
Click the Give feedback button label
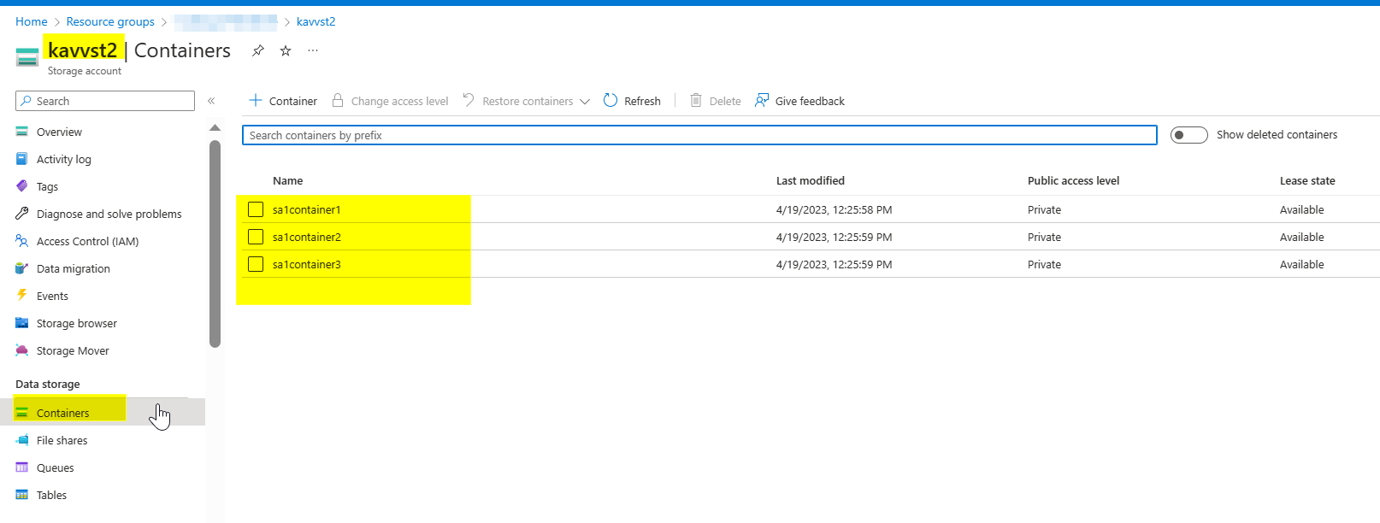coord(810,101)
